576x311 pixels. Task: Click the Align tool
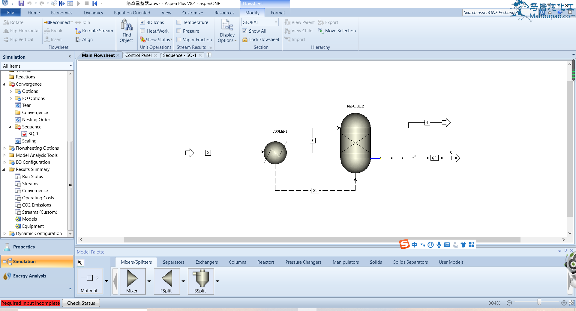pyautogui.click(x=84, y=40)
